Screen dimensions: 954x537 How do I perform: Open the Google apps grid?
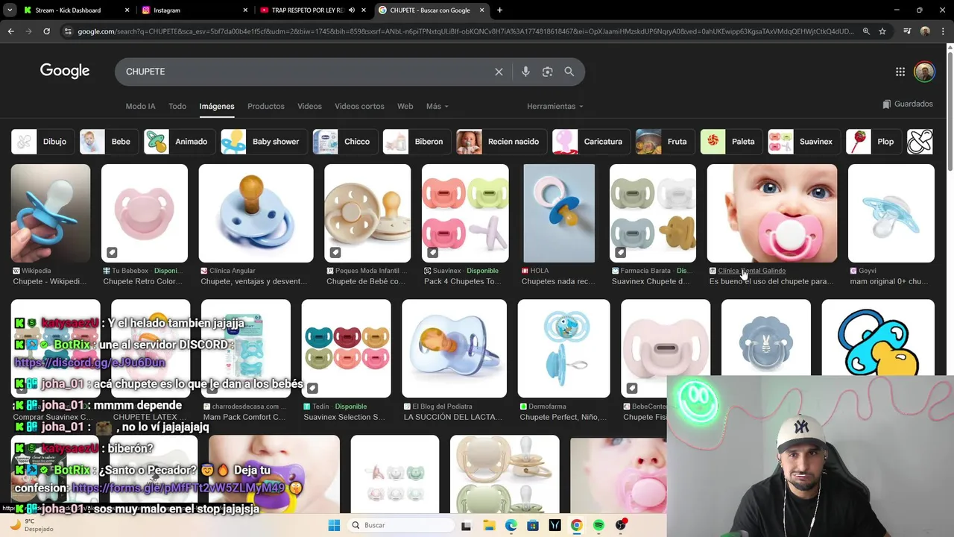(x=900, y=72)
